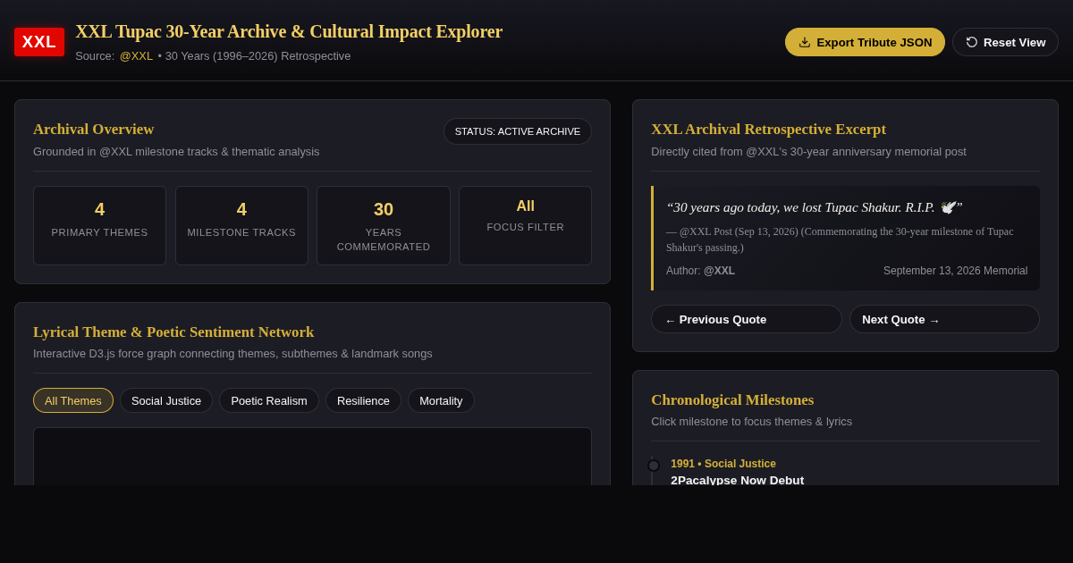Viewport: 1073px width, 563px height.
Task: Click the page title XXL Tupac 30-Year Archive
Action: pos(289,31)
